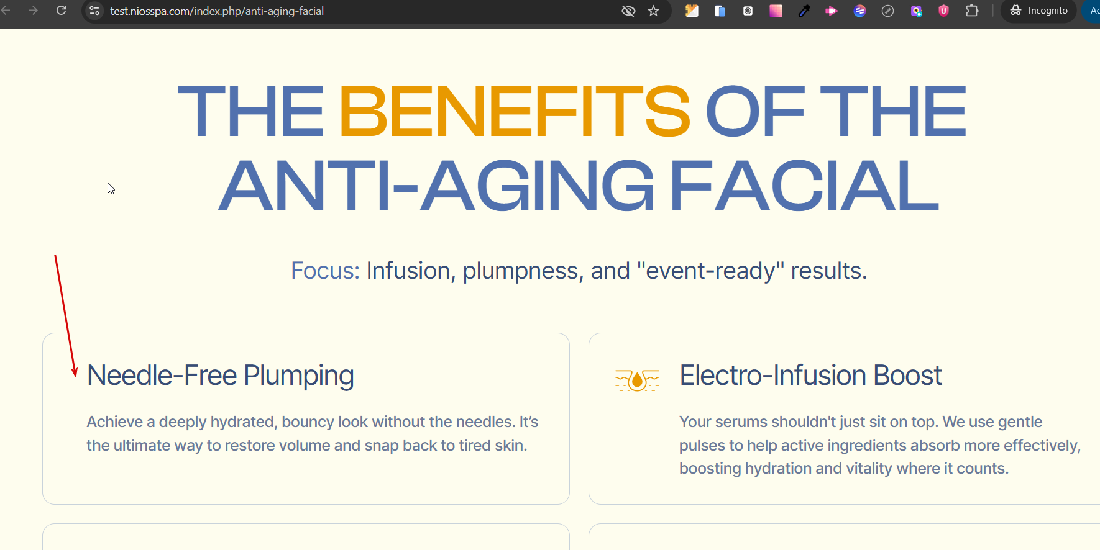Open the blue copy-pages extension icon
Viewport: 1100px width, 550px height.
click(720, 11)
